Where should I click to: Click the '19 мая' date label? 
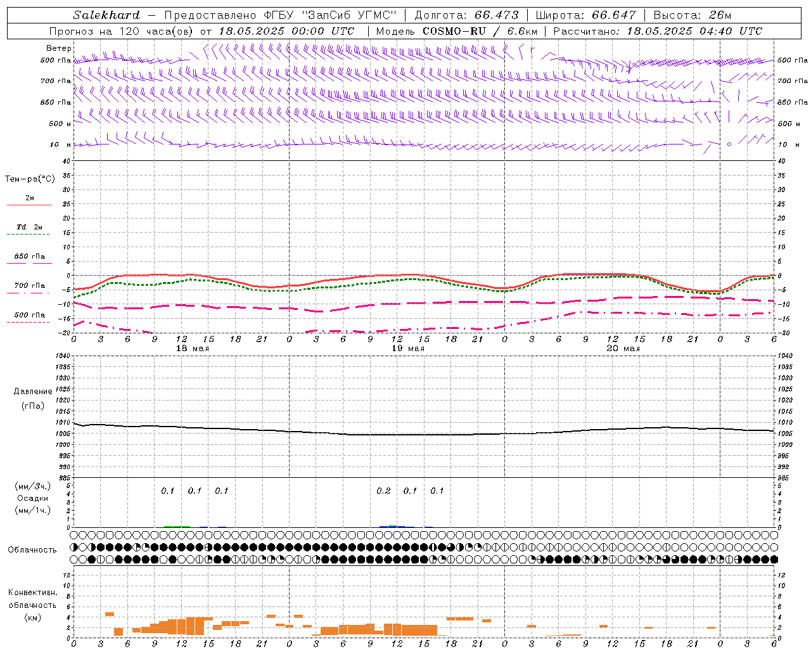(x=408, y=349)
